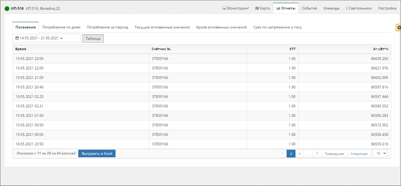The image size is (401, 186).
Task: Select Текущие мгновенные значения tab
Action: click(x=162, y=27)
